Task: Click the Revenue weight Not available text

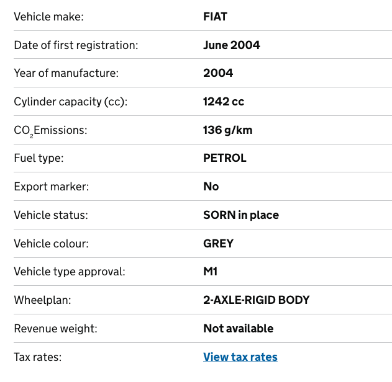Action: 239,328
